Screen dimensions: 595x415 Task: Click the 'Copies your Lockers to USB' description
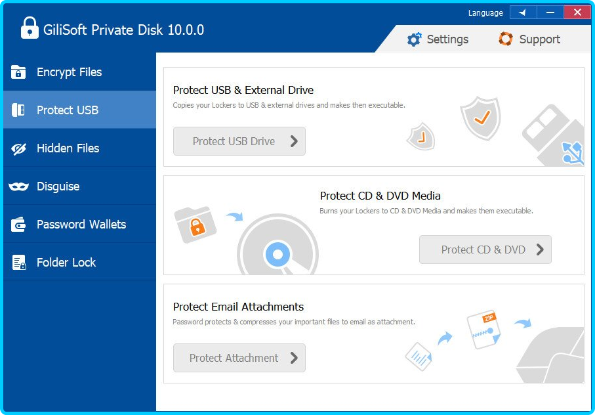click(x=289, y=105)
